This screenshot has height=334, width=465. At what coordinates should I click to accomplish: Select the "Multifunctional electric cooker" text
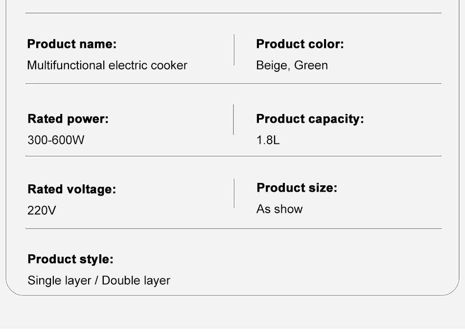(x=107, y=66)
